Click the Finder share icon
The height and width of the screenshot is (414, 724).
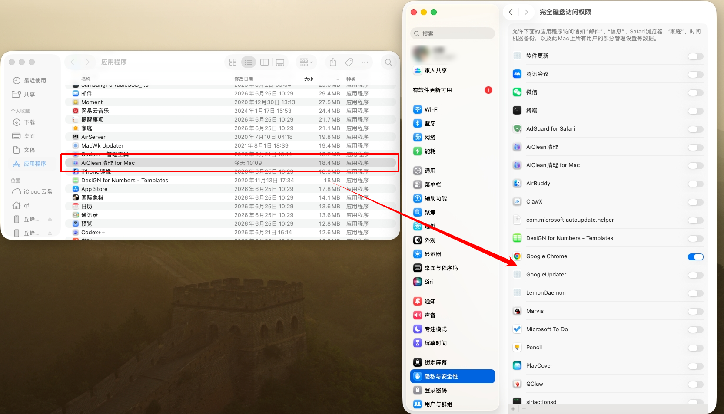(x=333, y=62)
